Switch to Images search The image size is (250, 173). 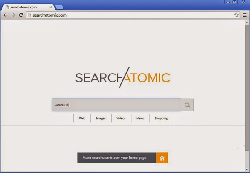(x=101, y=118)
